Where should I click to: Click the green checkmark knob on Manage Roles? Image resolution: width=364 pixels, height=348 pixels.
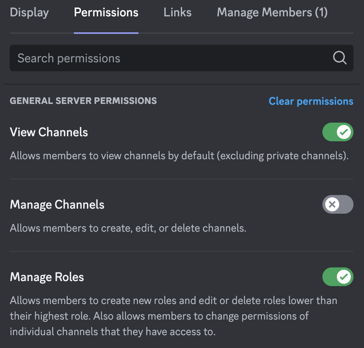click(x=343, y=277)
